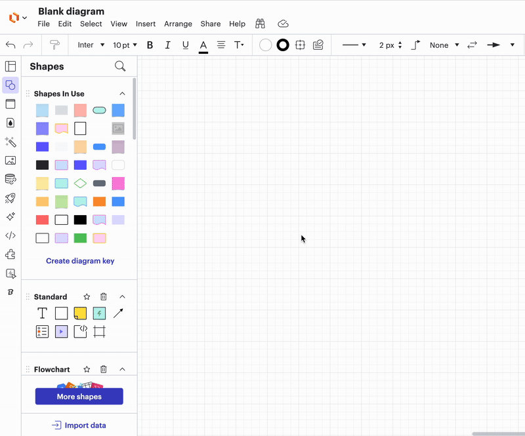Click the Lucidchart logo home menu
525x436 pixels.
tap(18, 18)
